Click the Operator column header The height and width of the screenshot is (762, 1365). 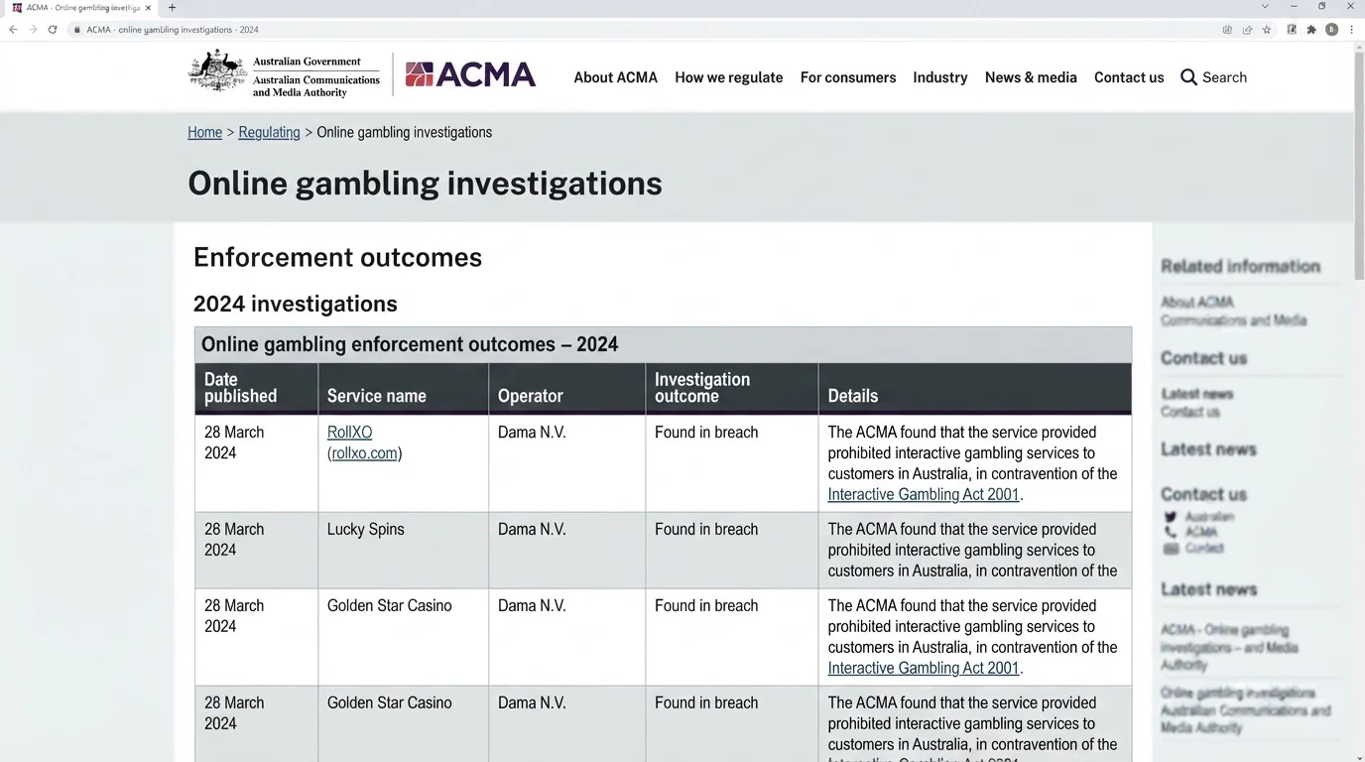tap(566, 388)
